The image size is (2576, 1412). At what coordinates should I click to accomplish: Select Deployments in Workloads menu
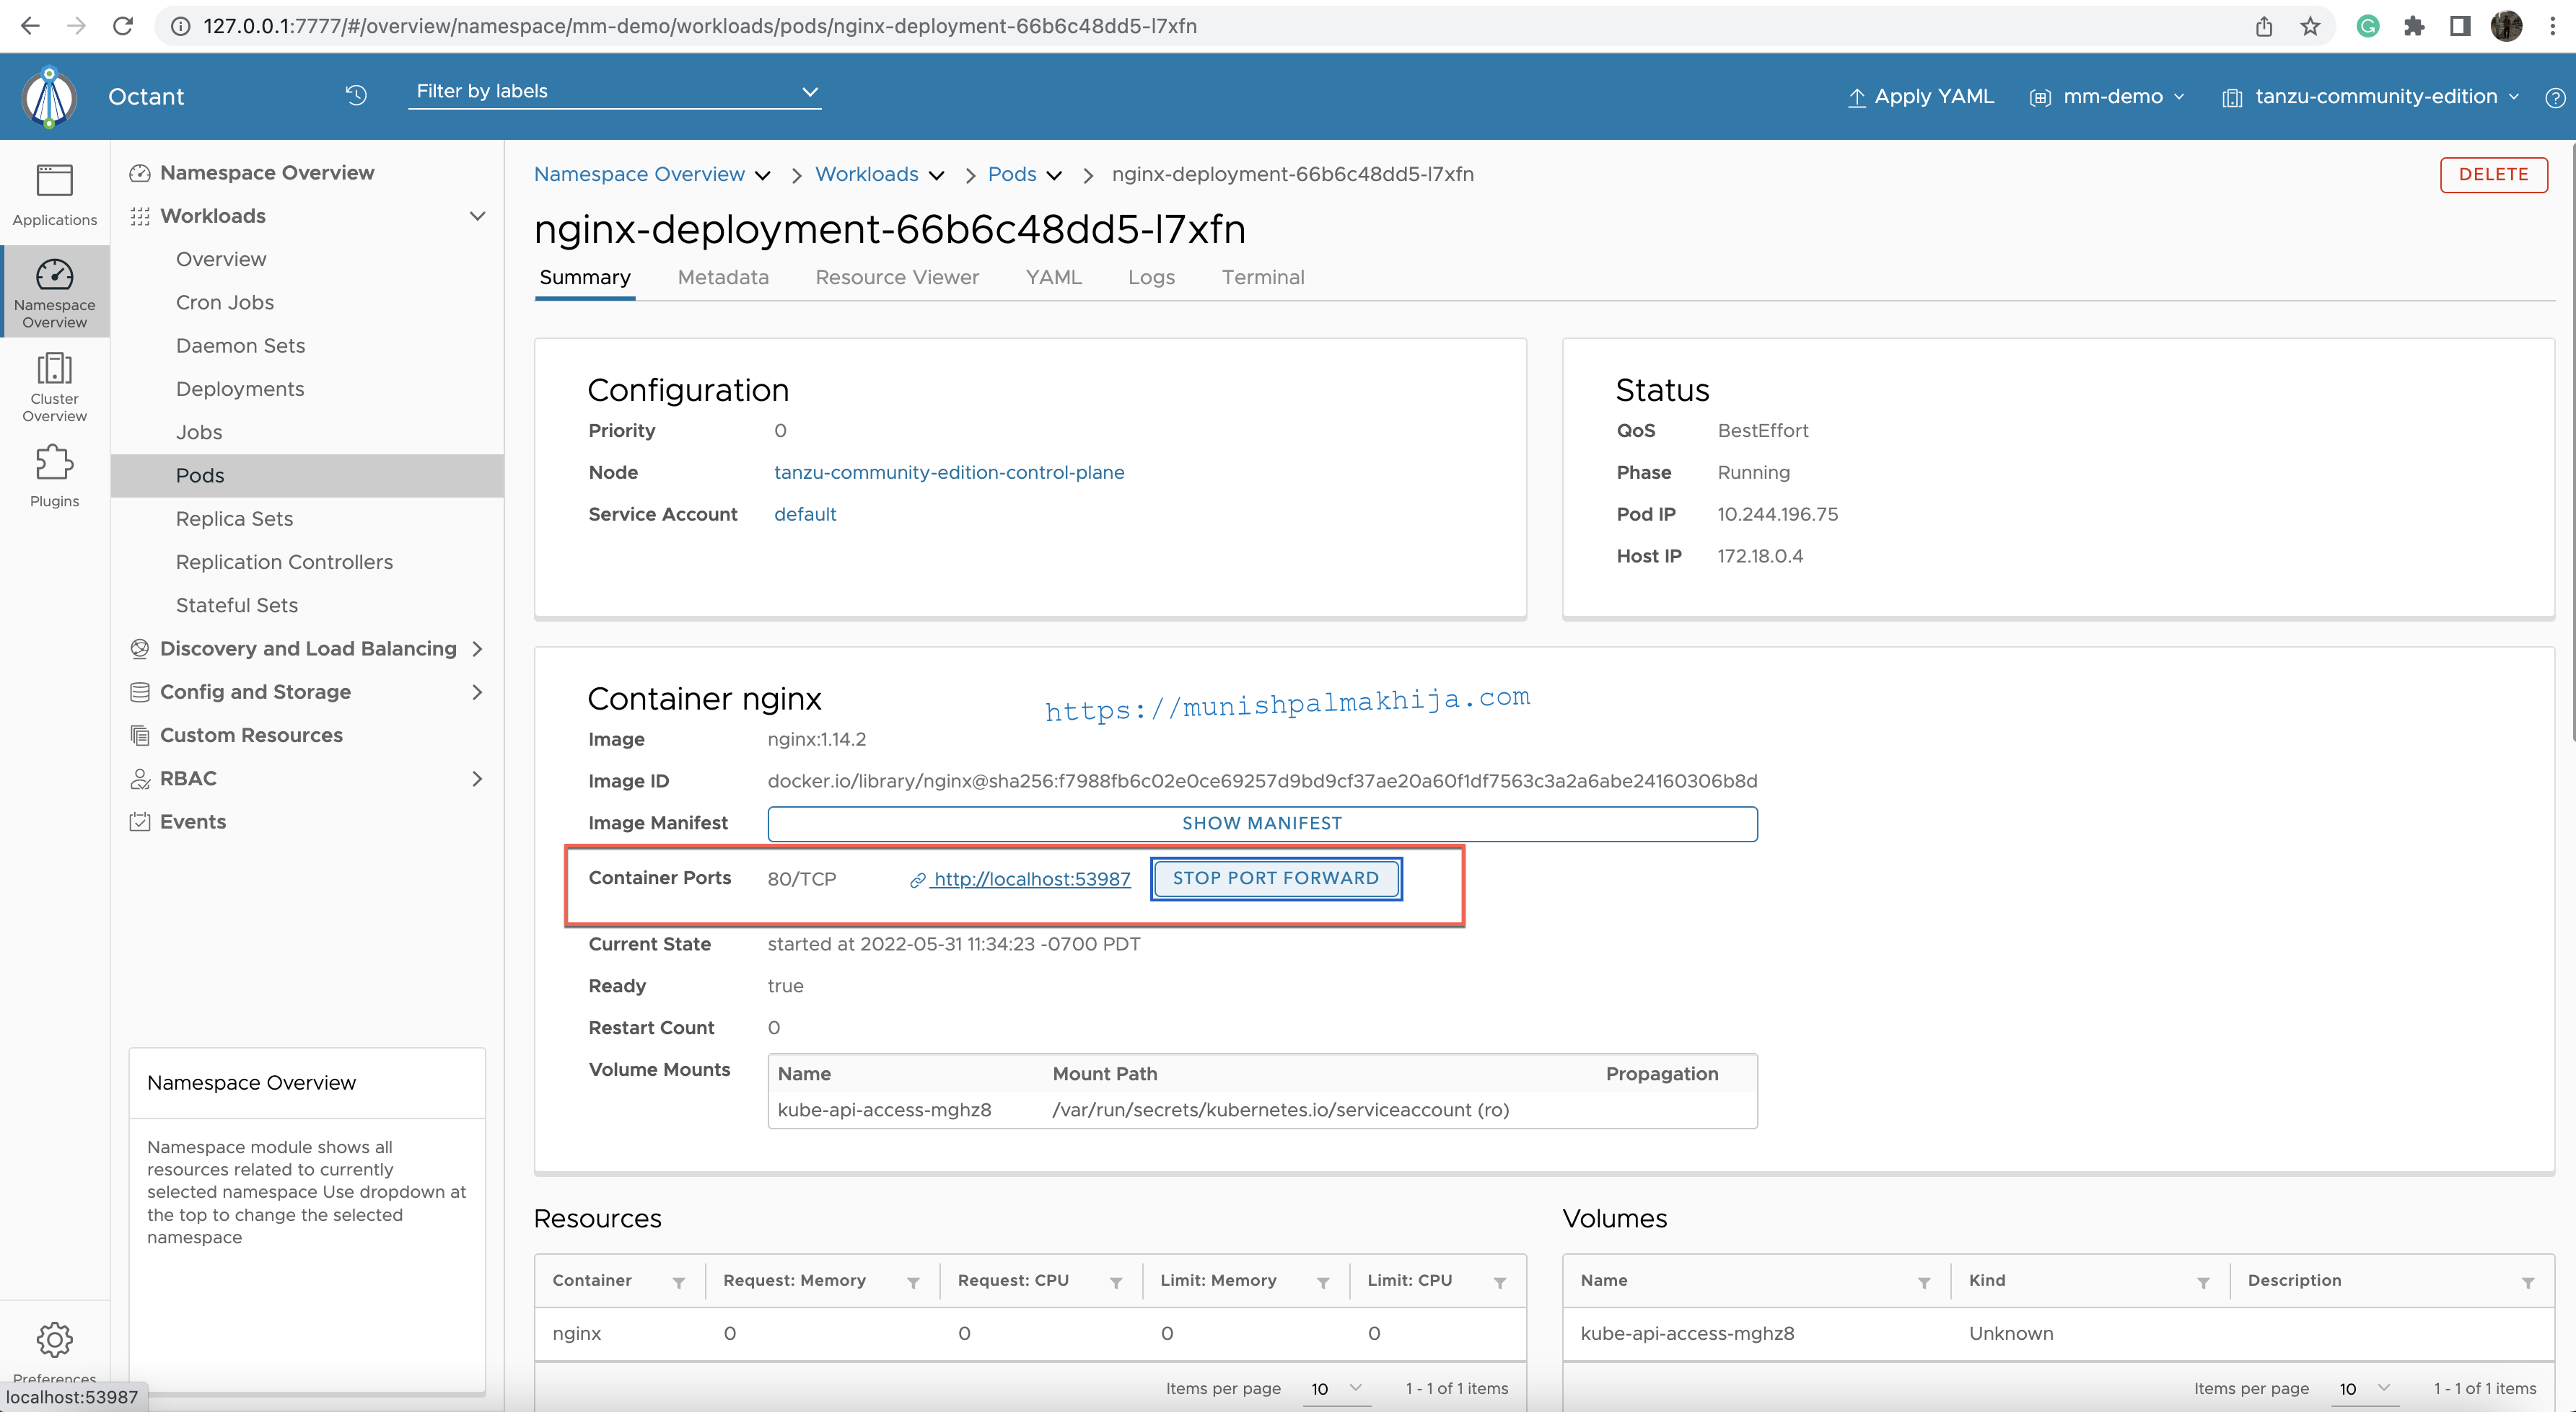point(240,389)
